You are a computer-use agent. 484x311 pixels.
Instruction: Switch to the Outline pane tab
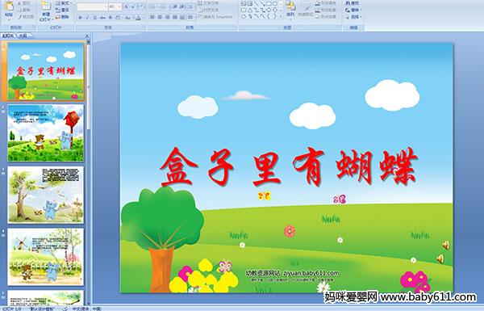(23, 36)
